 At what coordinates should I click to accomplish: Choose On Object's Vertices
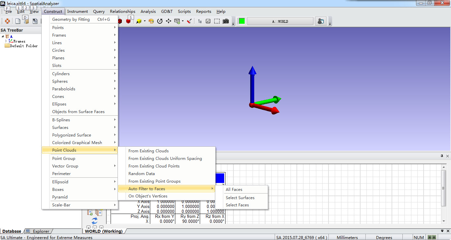pos(166,196)
